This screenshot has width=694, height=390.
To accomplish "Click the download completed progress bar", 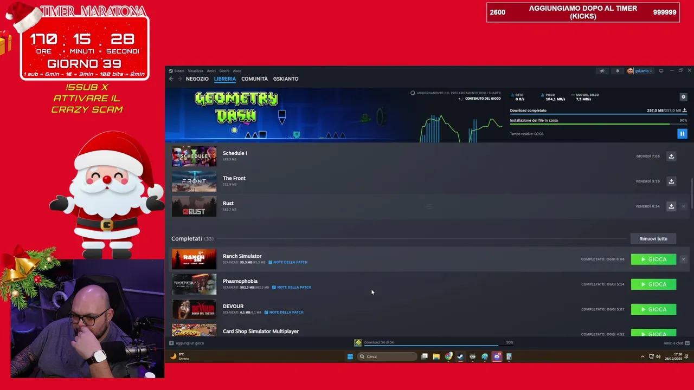I will [599, 114].
